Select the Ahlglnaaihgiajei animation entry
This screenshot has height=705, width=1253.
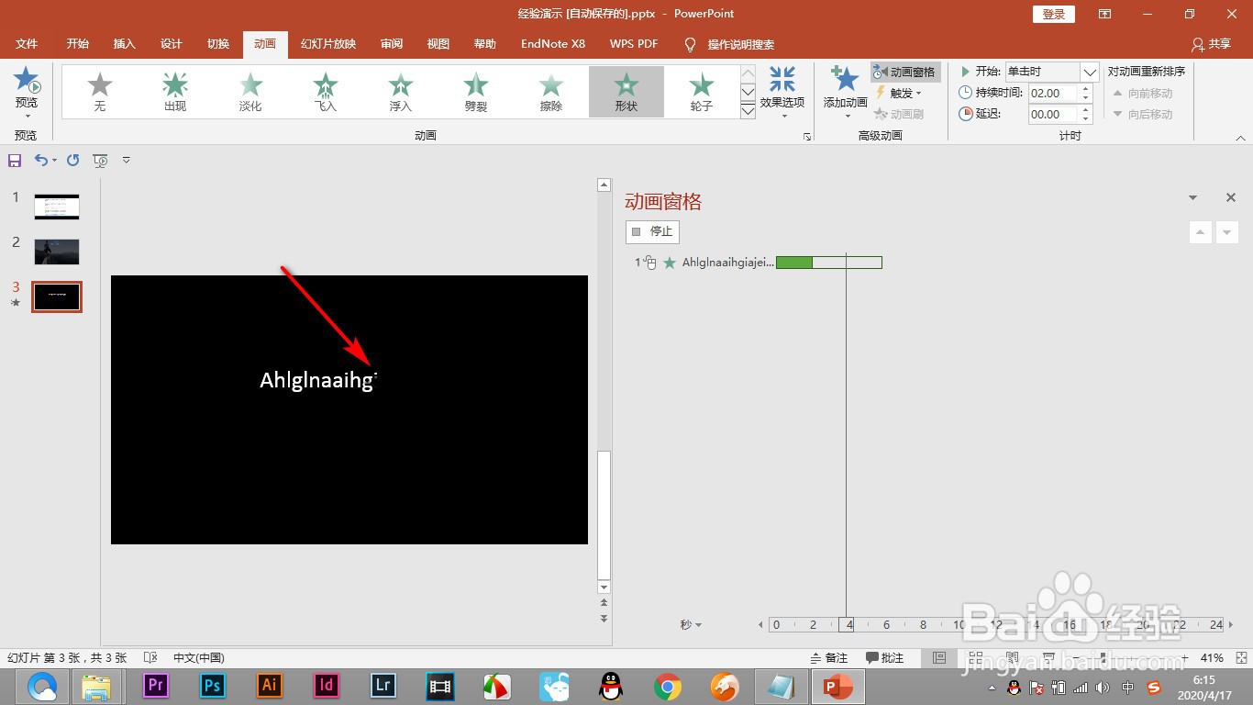click(727, 263)
